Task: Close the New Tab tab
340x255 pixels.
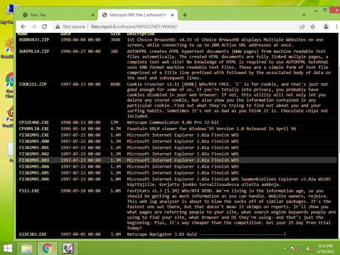Action: (93, 15)
